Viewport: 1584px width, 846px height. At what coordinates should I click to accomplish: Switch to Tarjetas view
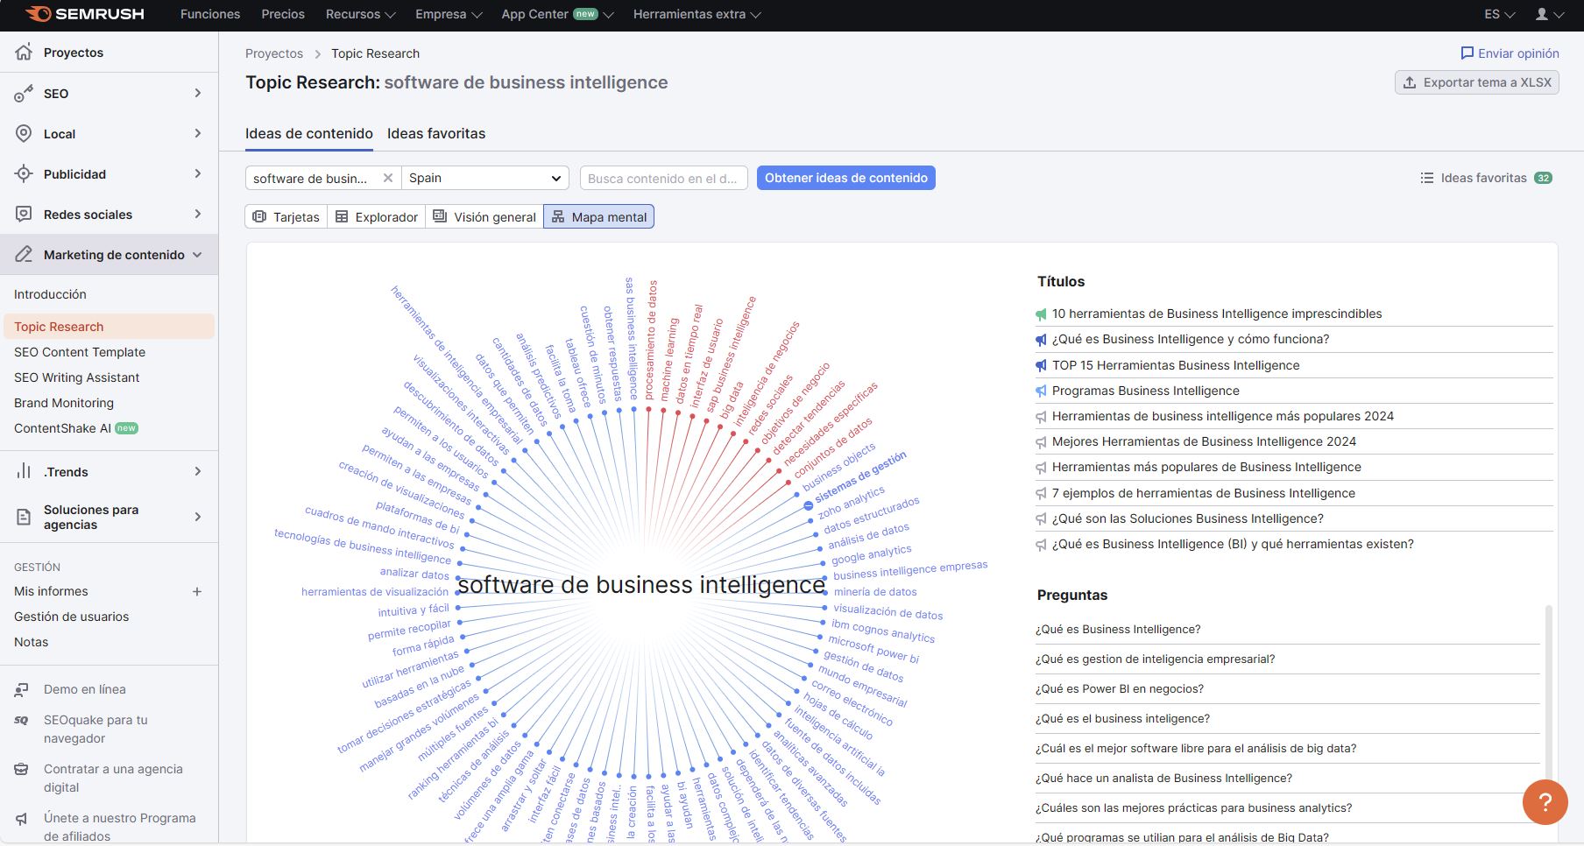tap(286, 217)
